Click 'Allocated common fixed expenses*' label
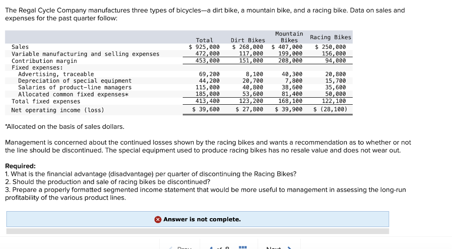Screen dimensions: 452x249 [x=73, y=94]
